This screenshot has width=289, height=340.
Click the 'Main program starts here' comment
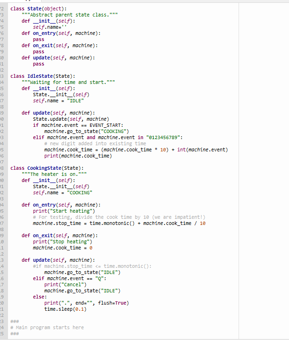47,328
